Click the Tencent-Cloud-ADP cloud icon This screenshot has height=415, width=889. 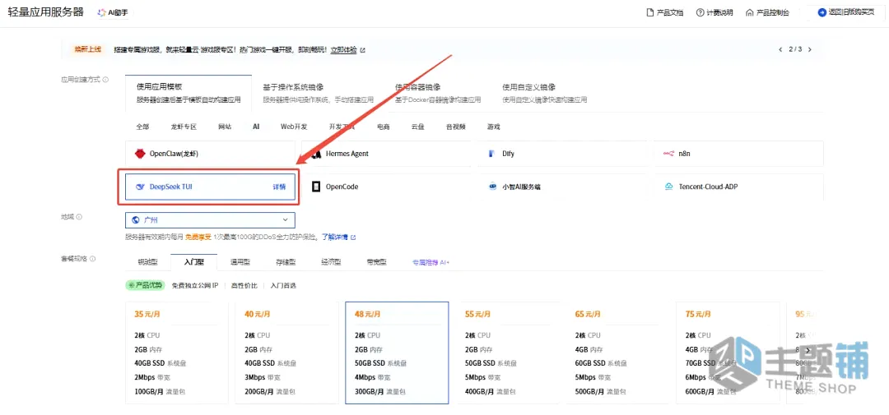pyautogui.click(x=669, y=187)
